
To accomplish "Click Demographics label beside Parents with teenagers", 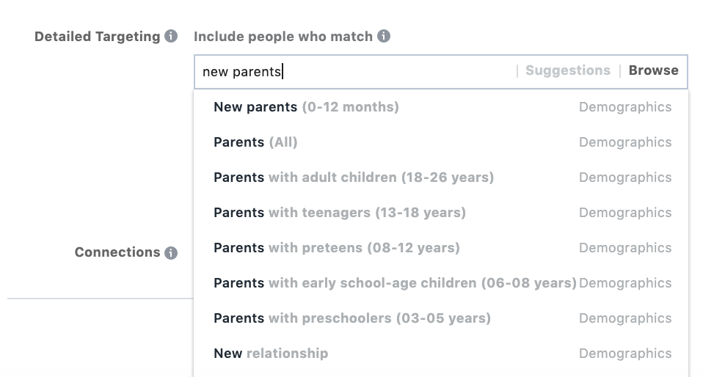I will [x=624, y=213].
